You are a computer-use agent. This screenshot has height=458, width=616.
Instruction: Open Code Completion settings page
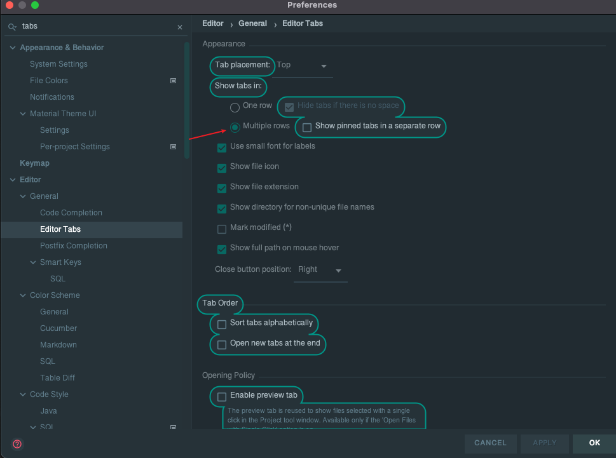[71, 213]
